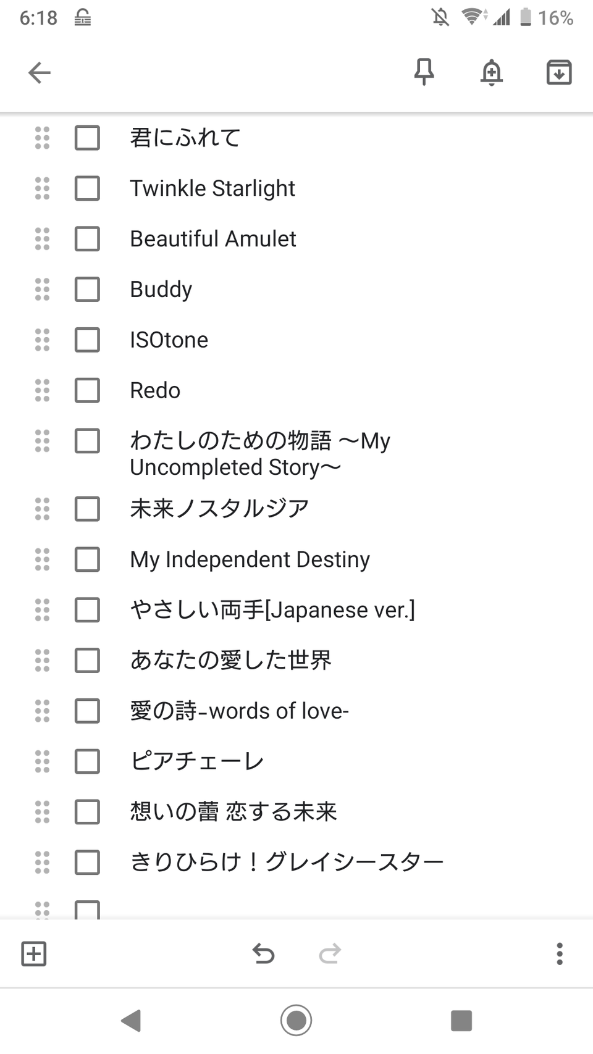Archive the note with the archive icon
The width and height of the screenshot is (593, 1054).
(x=559, y=72)
